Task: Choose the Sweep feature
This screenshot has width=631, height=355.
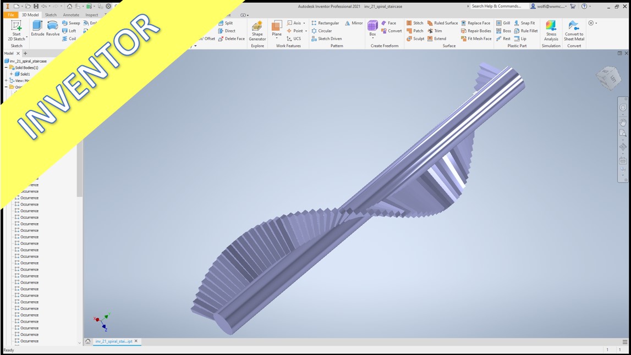Action: 71,23
